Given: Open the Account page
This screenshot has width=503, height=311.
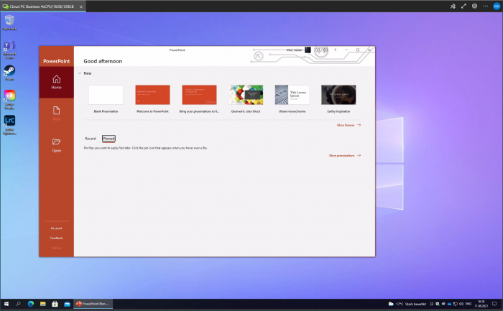Looking at the screenshot, I should click(x=57, y=228).
